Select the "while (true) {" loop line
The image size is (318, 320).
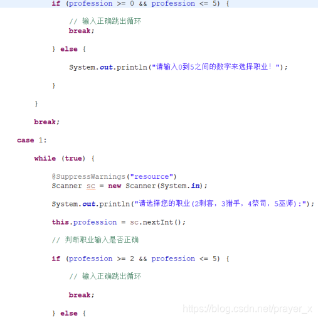[65, 158]
